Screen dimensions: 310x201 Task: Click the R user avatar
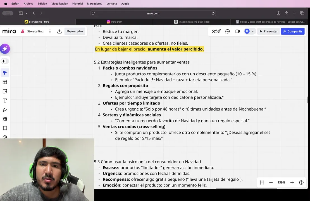247,31
